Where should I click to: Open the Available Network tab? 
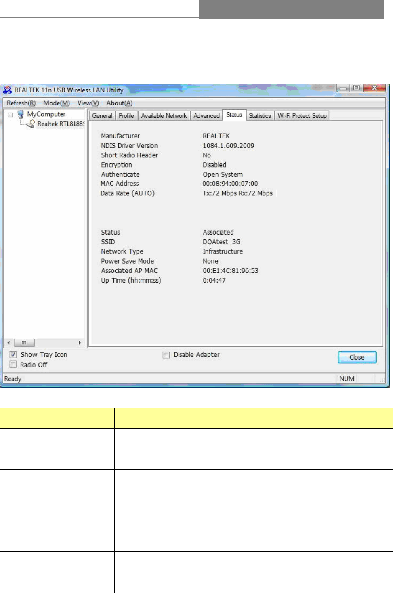[x=164, y=116]
